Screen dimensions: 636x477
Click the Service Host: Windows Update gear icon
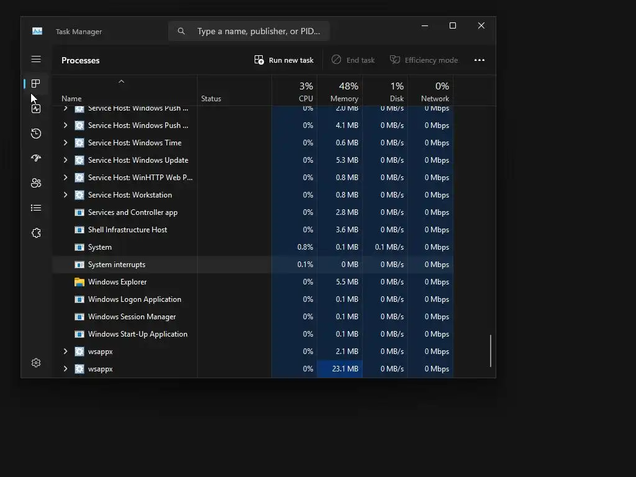[x=79, y=160]
